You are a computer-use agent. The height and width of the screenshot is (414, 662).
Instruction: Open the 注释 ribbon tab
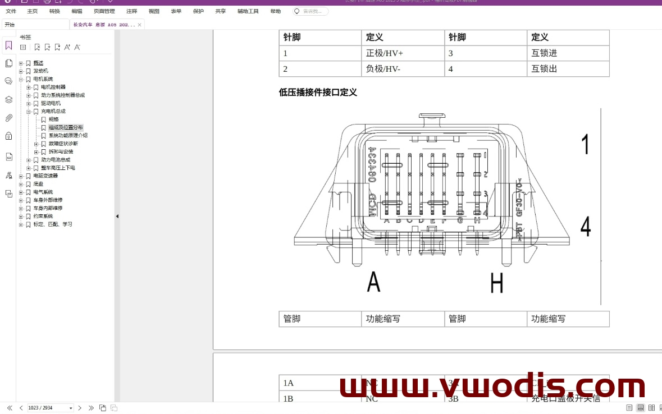pos(131,11)
